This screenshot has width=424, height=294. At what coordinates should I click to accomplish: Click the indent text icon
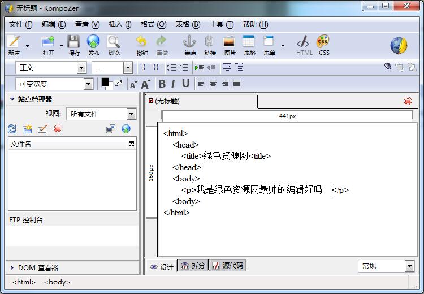pyautogui.click(x=200, y=67)
